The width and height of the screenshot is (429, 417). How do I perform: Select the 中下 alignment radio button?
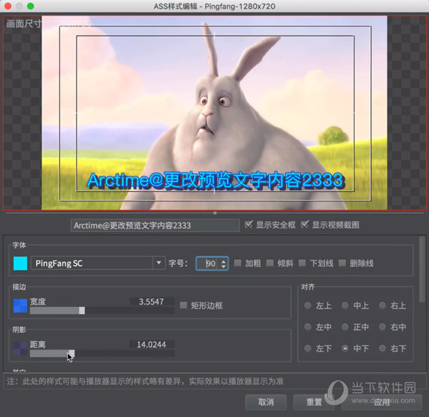[x=345, y=348]
